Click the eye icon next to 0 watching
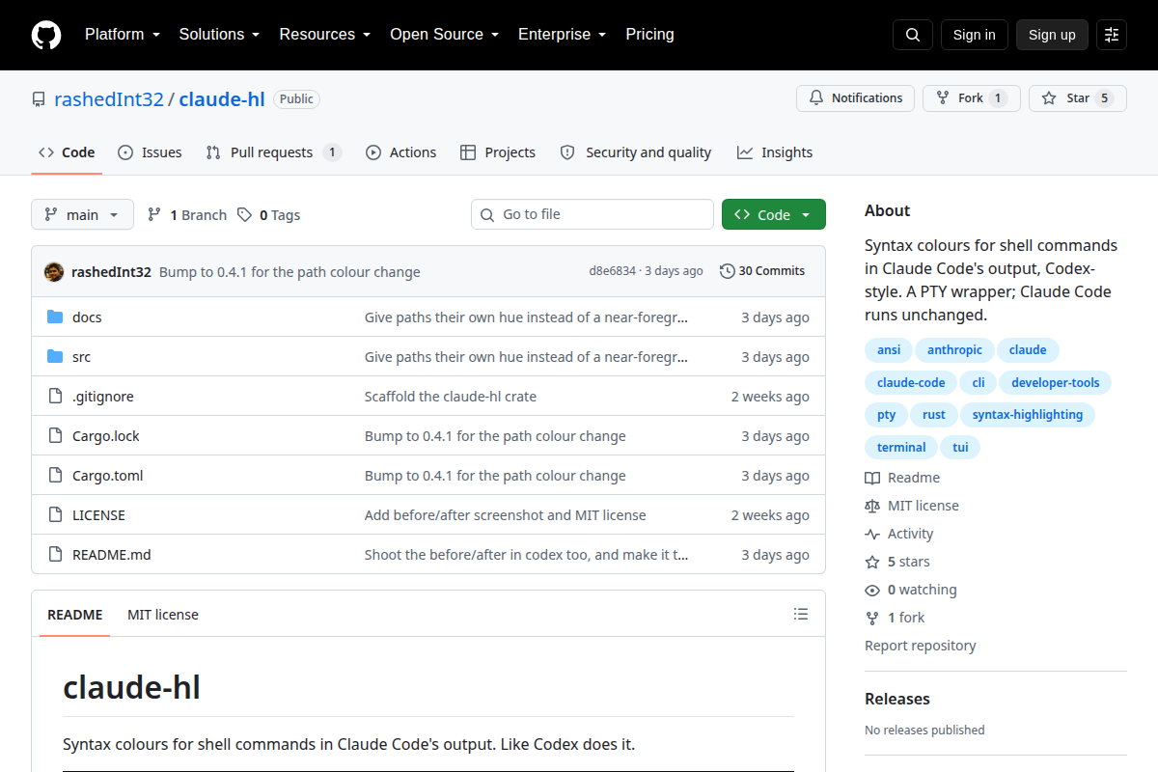Image resolution: width=1158 pixels, height=772 pixels. pos(872,590)
